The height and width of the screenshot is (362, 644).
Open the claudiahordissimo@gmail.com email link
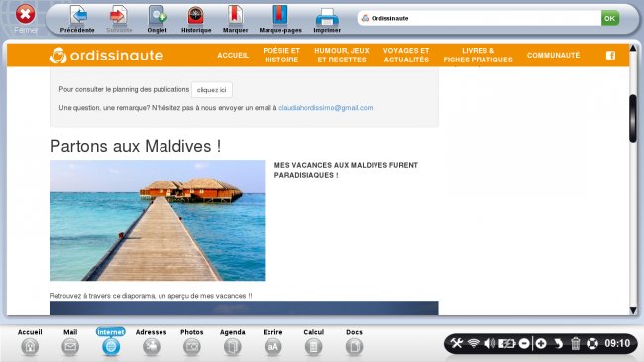(326, 108)
